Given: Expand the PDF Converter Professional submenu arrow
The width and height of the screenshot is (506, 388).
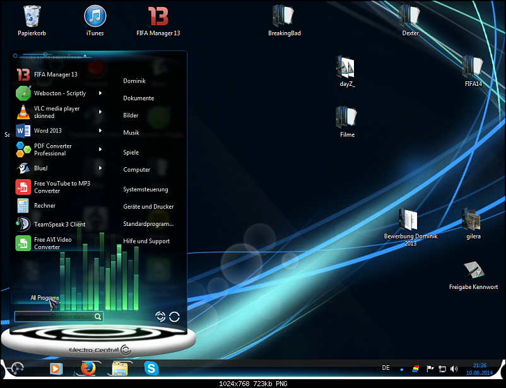Looking at the screenshot, I should click(100, 149).
